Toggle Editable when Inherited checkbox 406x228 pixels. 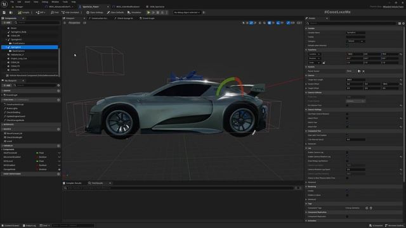pos(347,46)
